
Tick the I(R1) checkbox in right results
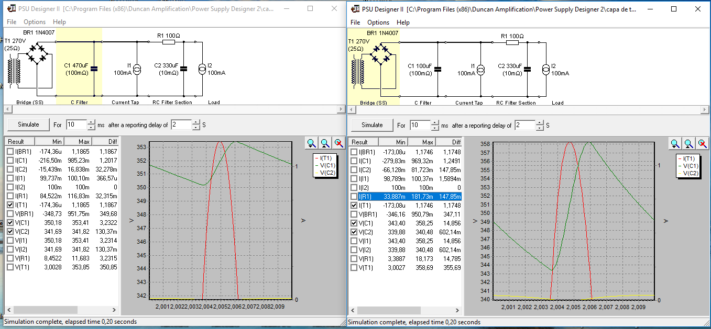(354, 197)
